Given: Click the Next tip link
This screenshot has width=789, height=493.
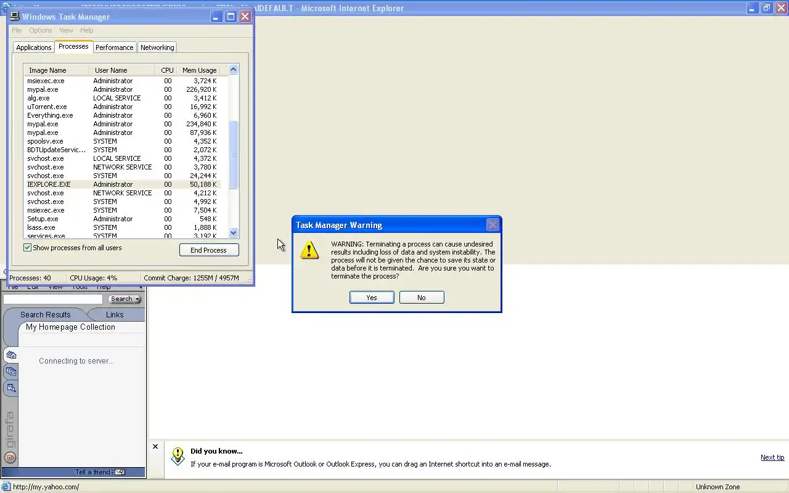Looking at the screenshot, I should (x=772, y=457).
